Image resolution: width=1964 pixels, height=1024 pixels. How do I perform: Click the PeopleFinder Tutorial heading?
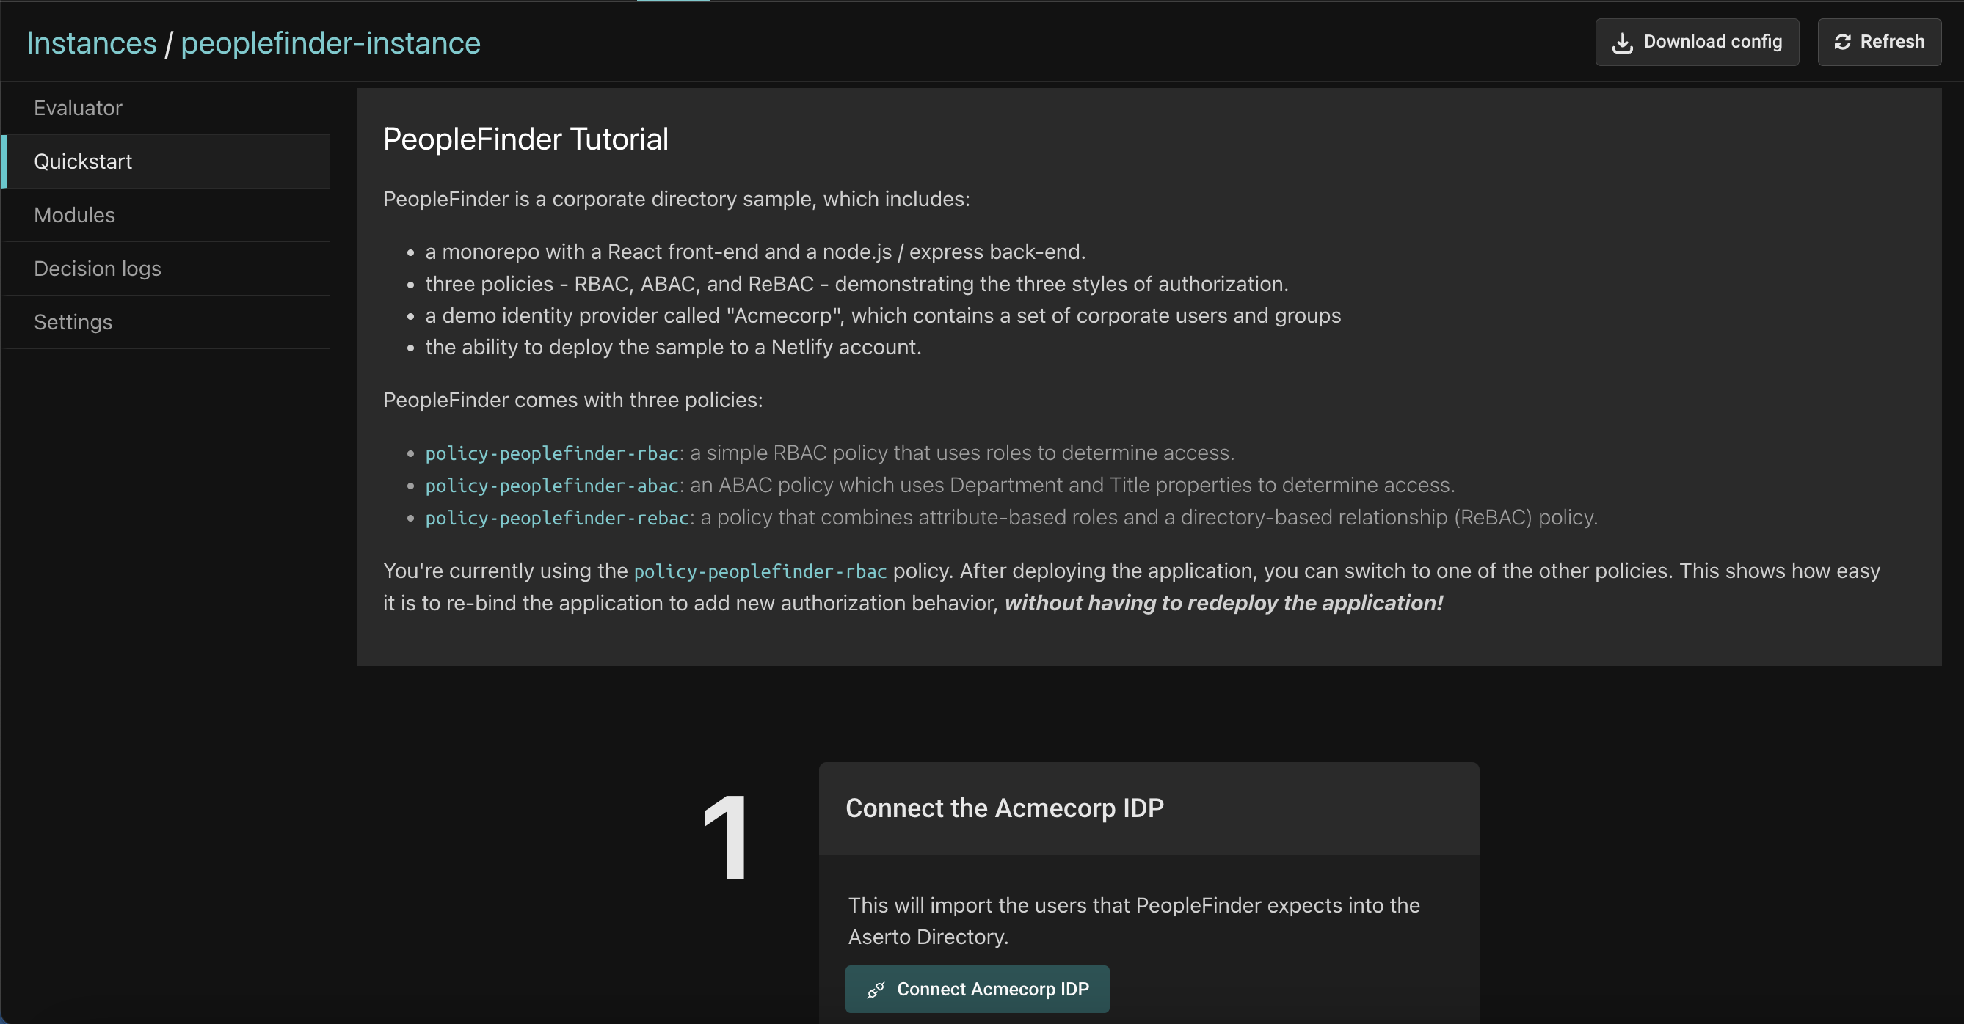[525, 139]
